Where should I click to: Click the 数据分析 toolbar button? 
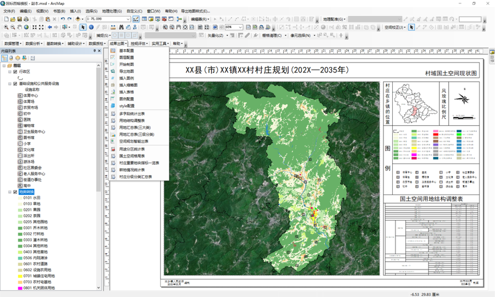34,44
